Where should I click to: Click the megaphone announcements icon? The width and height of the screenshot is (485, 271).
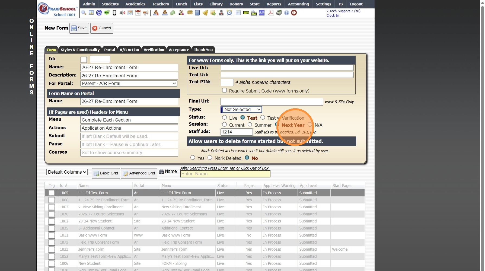click(146, 13)
